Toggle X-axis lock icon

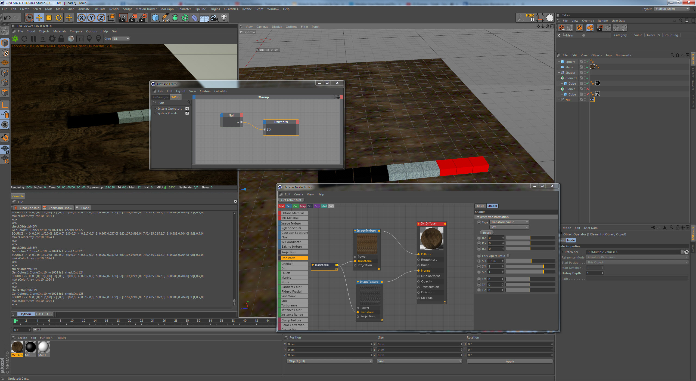pyautogui.click(x=81, y=18)
